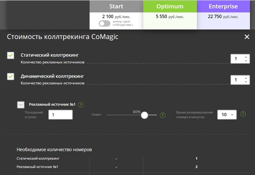This screenshot has height=175, width=255.
Task: Close the CoMagic calltracking cost panel
Action: (247, 37)
